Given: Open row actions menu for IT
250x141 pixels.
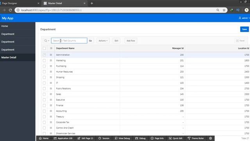Looking at the screenshot, I should point(51,83).
